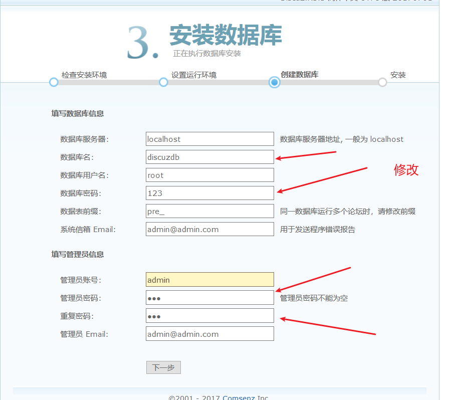
Task: Click the 管理员 Email: label
Action: [84, 334]
